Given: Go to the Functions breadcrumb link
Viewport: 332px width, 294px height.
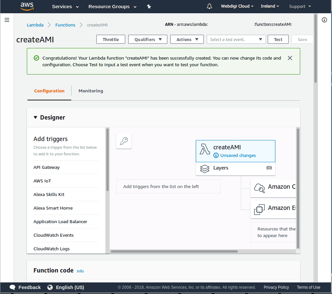Looking at the screenshot, I should pos(65,25).
